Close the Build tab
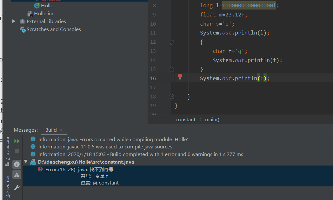This screenshot has width=333, height=200. (61, 130)
